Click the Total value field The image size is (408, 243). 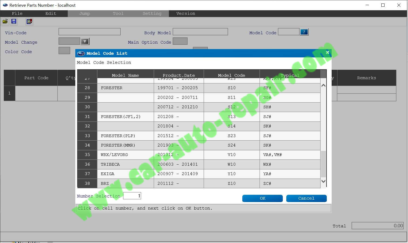378,226
